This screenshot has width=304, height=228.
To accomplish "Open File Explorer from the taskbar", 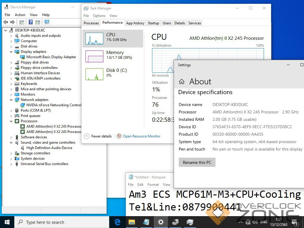I will tap(132, 222).
